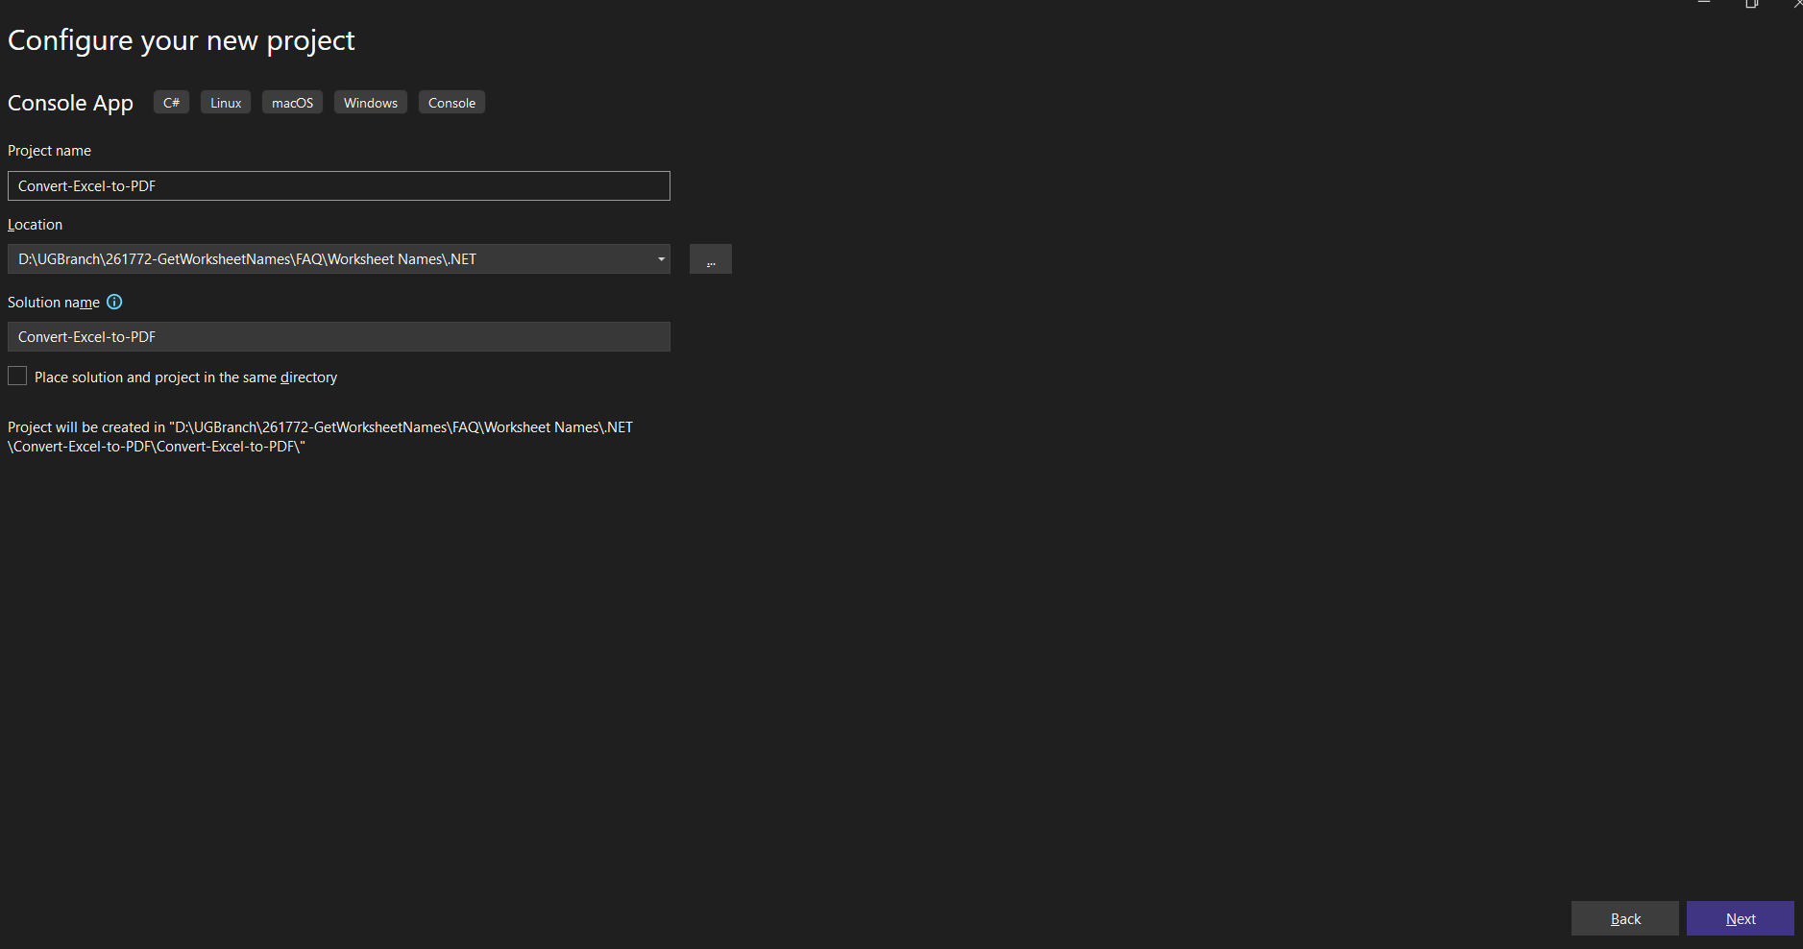Screen dimensions: 1803x949
Task: Click inside the Project name field
Action: click(x=338, y=185)
